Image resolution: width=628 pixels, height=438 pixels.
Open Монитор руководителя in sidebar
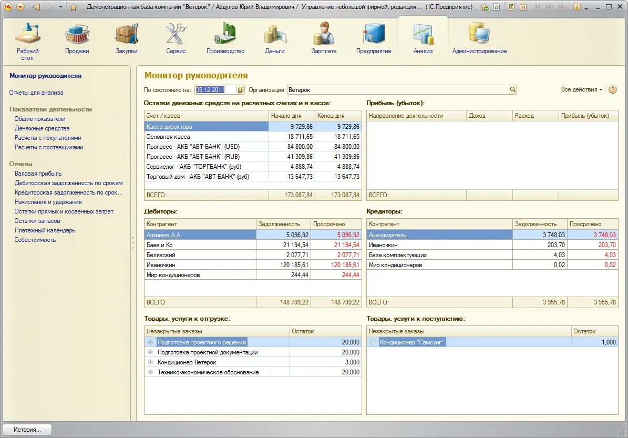point(45,76)
